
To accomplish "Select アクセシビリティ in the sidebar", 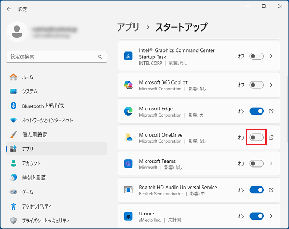I will [57, 206].
